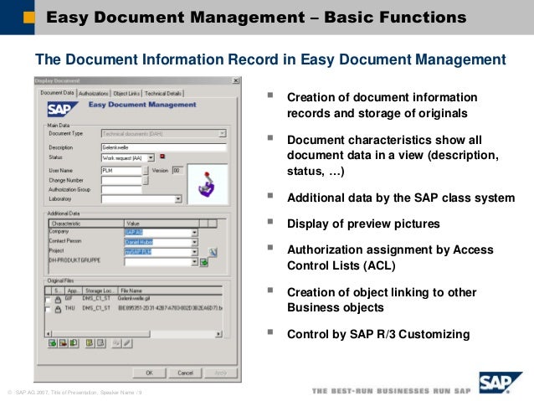The width and height of the screenshot is (534, 401).
Task: Click the bullet 'Control by SAP R/3 Customizing'
Action: [x=378, y=334]
